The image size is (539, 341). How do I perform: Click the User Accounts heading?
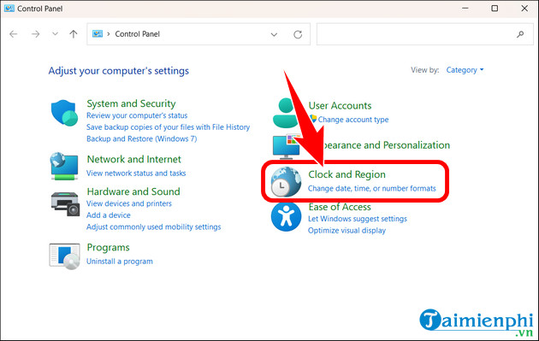340,106
